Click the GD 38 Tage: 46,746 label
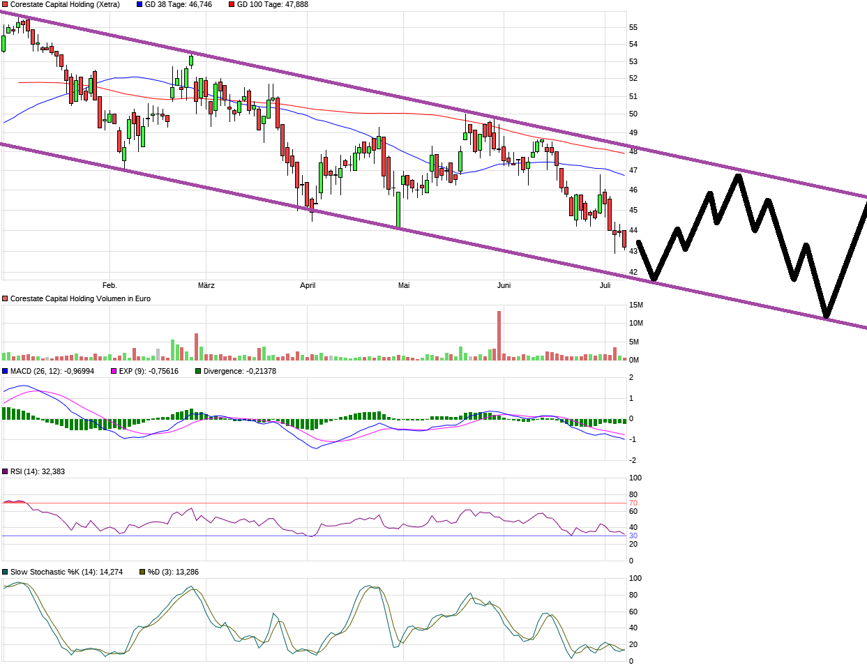The image size is (867, 668). coord(179,4)
